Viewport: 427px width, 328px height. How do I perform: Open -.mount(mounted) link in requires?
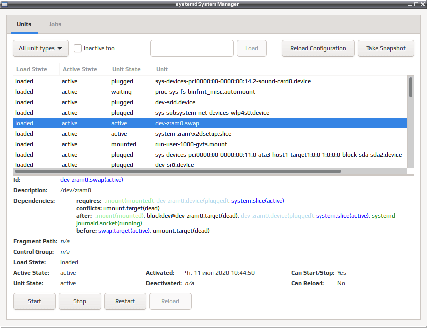(x=128, y=201)
